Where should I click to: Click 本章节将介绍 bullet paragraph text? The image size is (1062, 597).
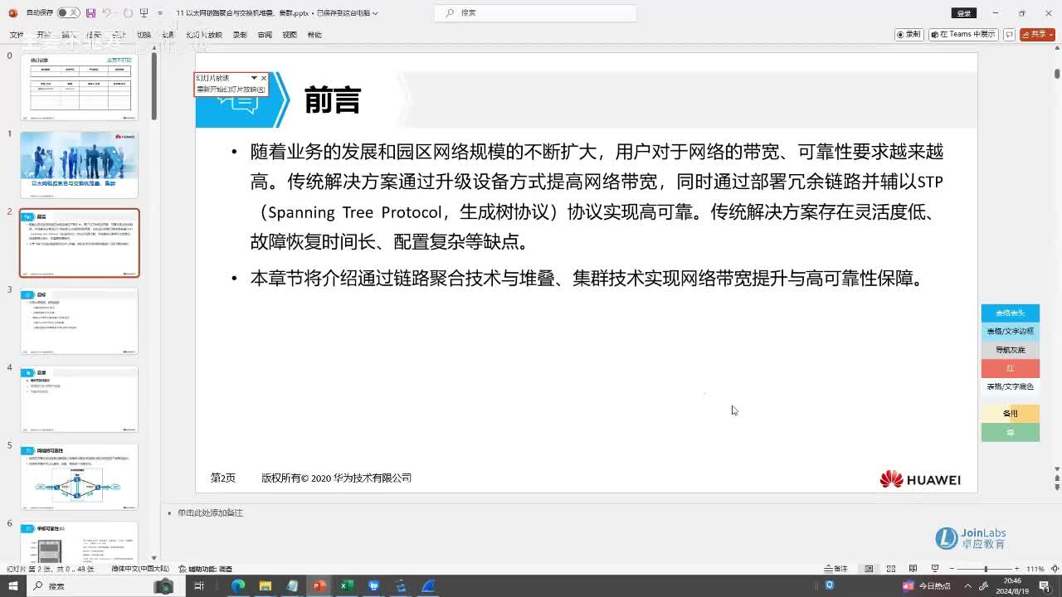point(588,279)
